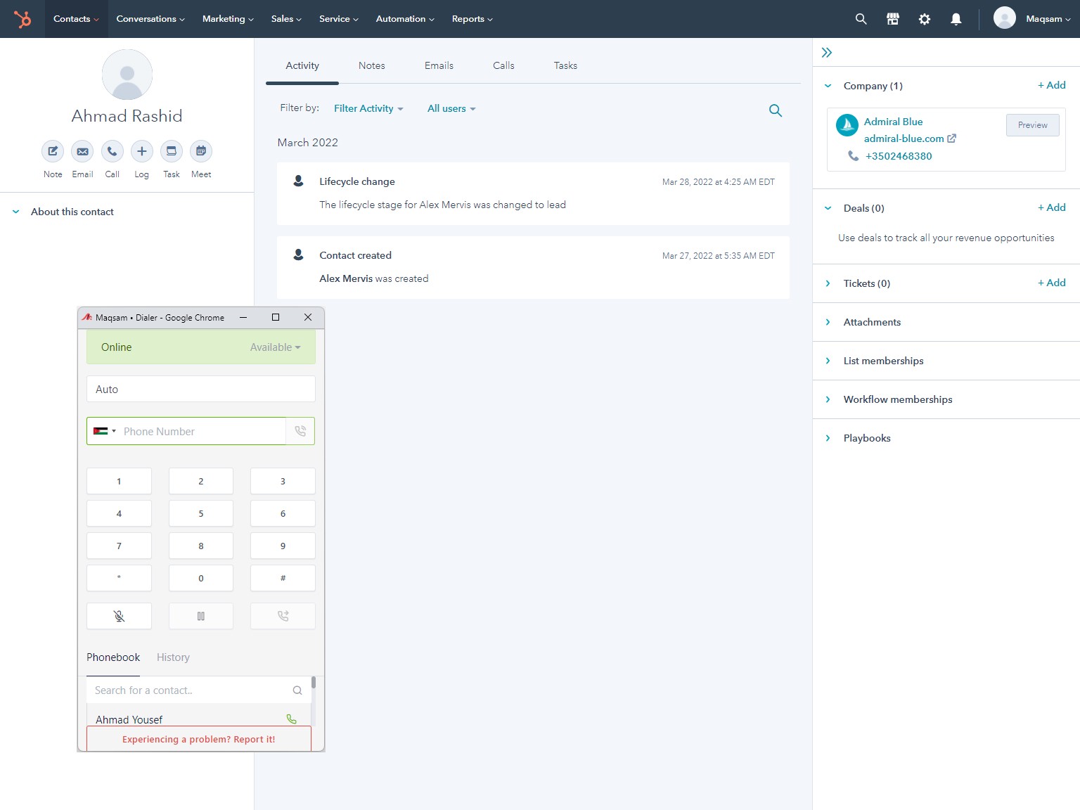1080x810 pixels.
Task: Expand the Attachments section
Action: pyautogui.click(x=828, y=322)
